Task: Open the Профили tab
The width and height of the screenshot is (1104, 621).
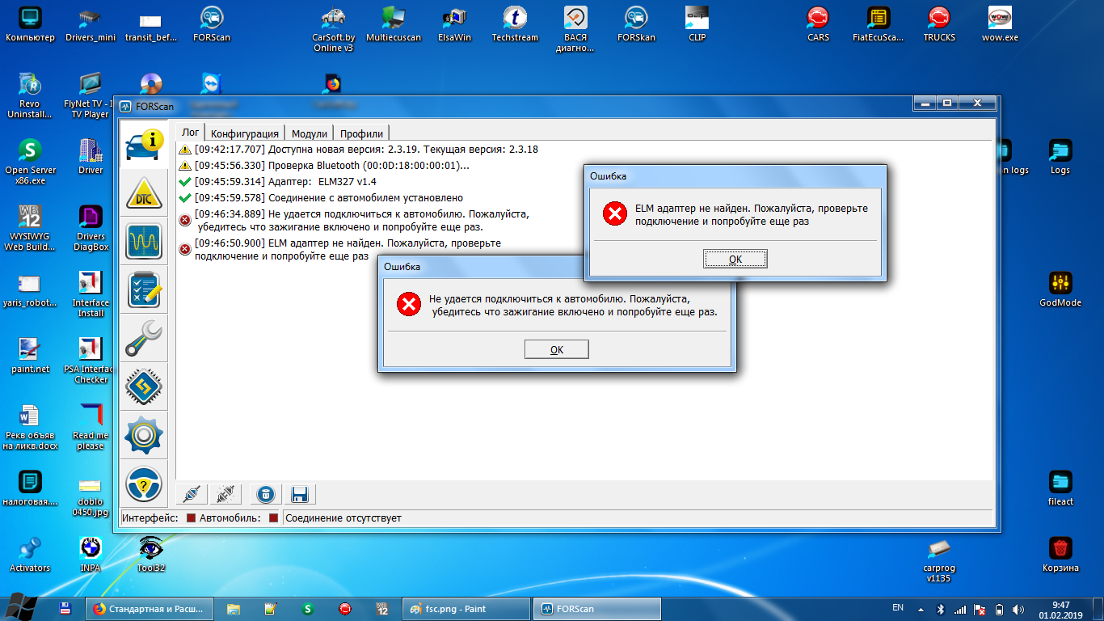Action: (361, 133)
